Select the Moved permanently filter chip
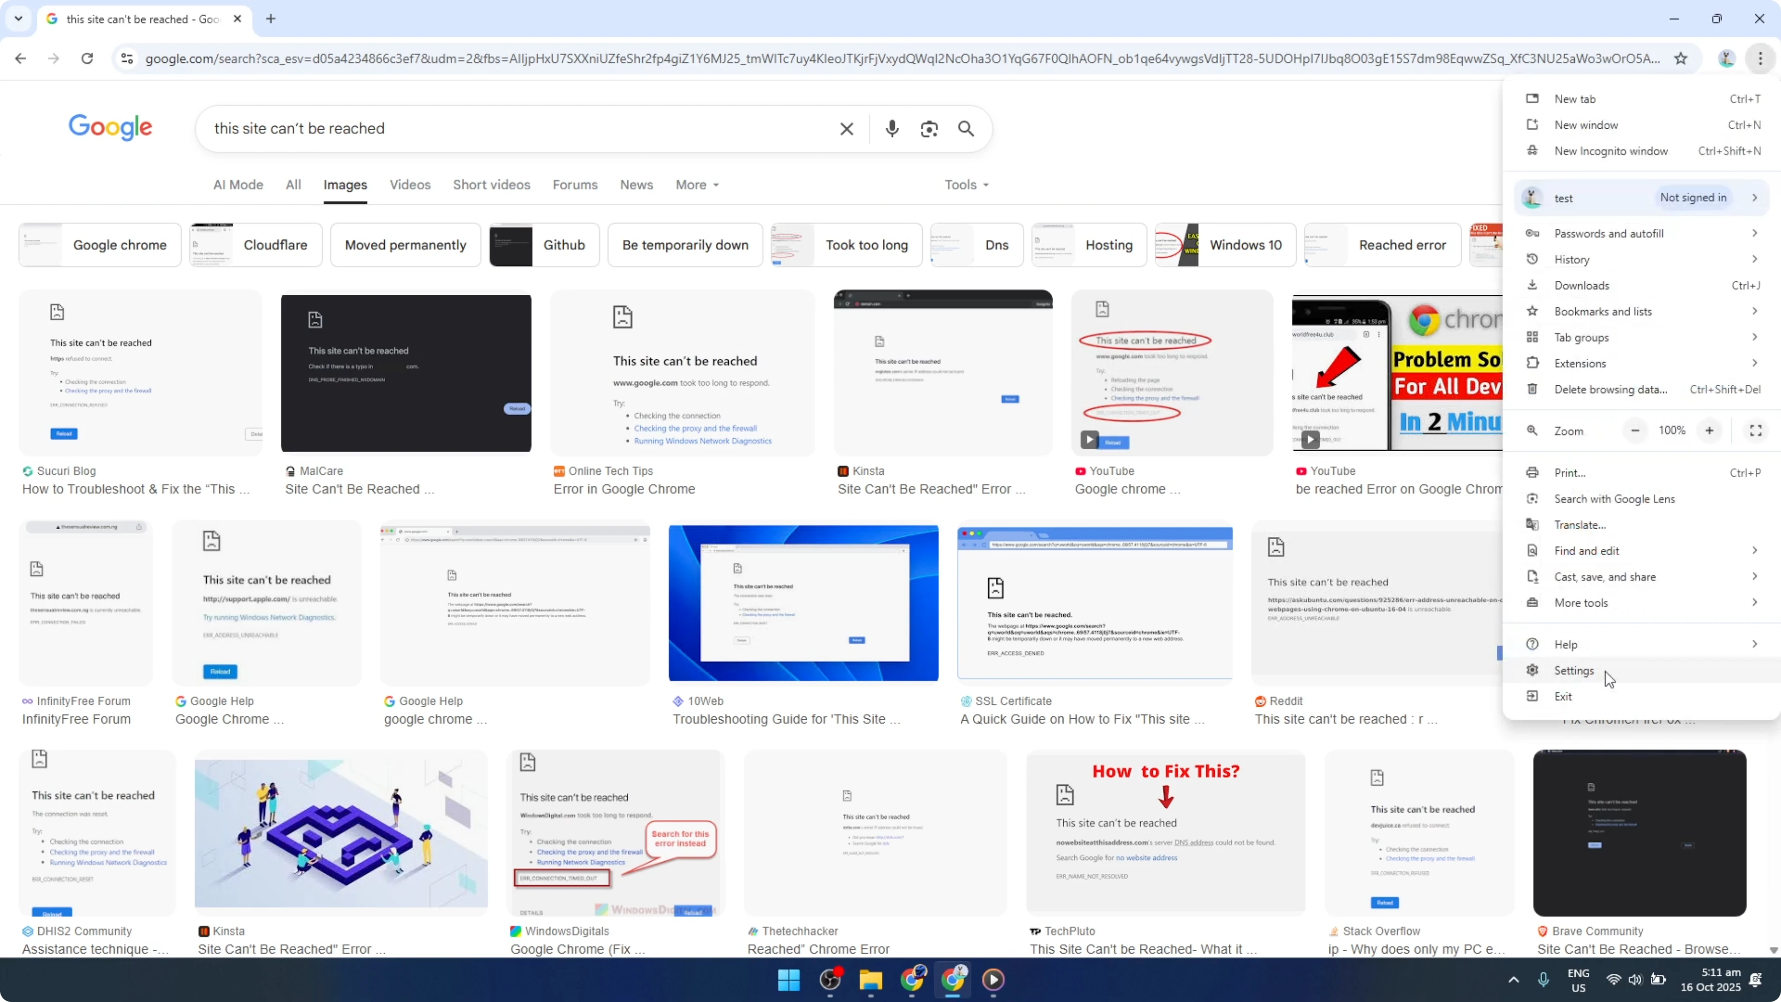Screen dimensions: 1781x1002 tap(405, 245)
